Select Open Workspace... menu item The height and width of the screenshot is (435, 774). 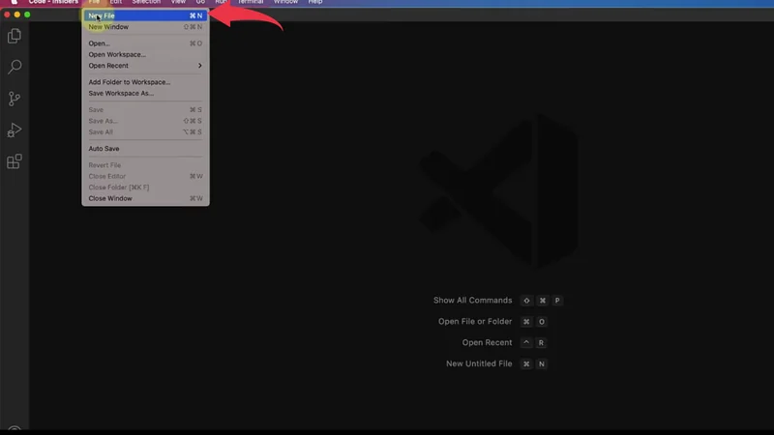tap(117, 54)
